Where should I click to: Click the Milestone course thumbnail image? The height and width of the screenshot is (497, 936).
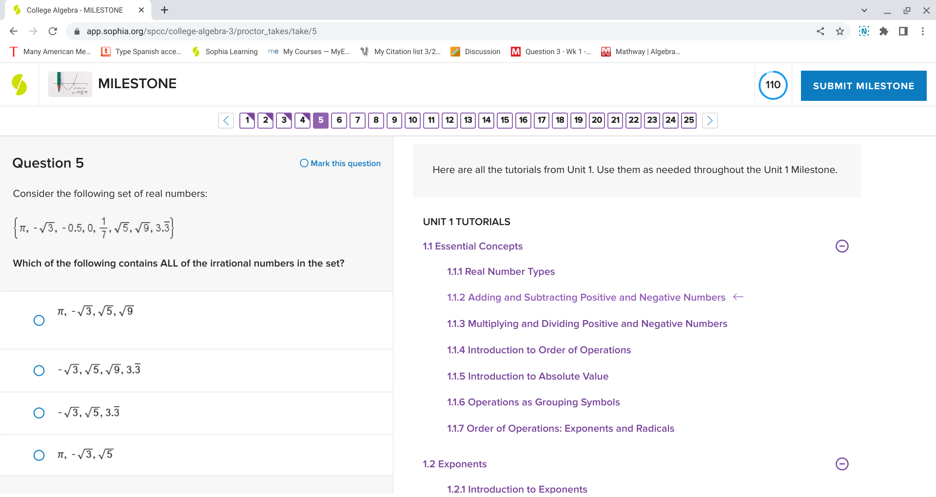coord(70,84)
